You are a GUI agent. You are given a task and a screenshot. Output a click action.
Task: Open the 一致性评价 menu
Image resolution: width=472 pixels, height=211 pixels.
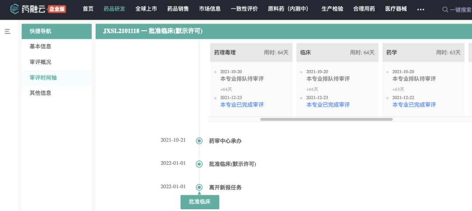pyautogui.click(x=244, y=9)
